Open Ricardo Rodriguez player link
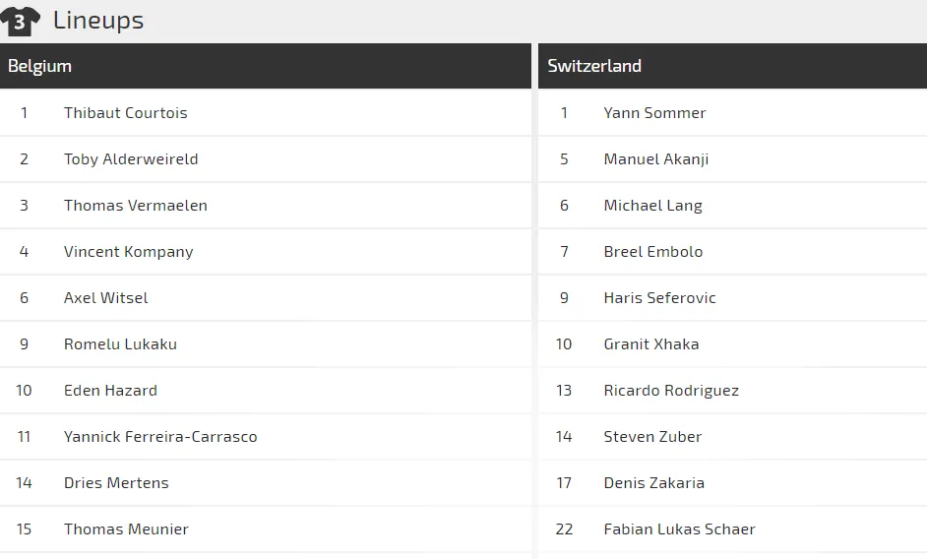Image resolution: width=927 pixels, height=559 pixels. [671, 390]
